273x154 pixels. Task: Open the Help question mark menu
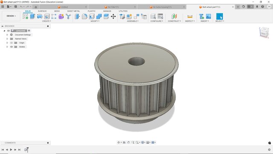(x=263, y=7)
